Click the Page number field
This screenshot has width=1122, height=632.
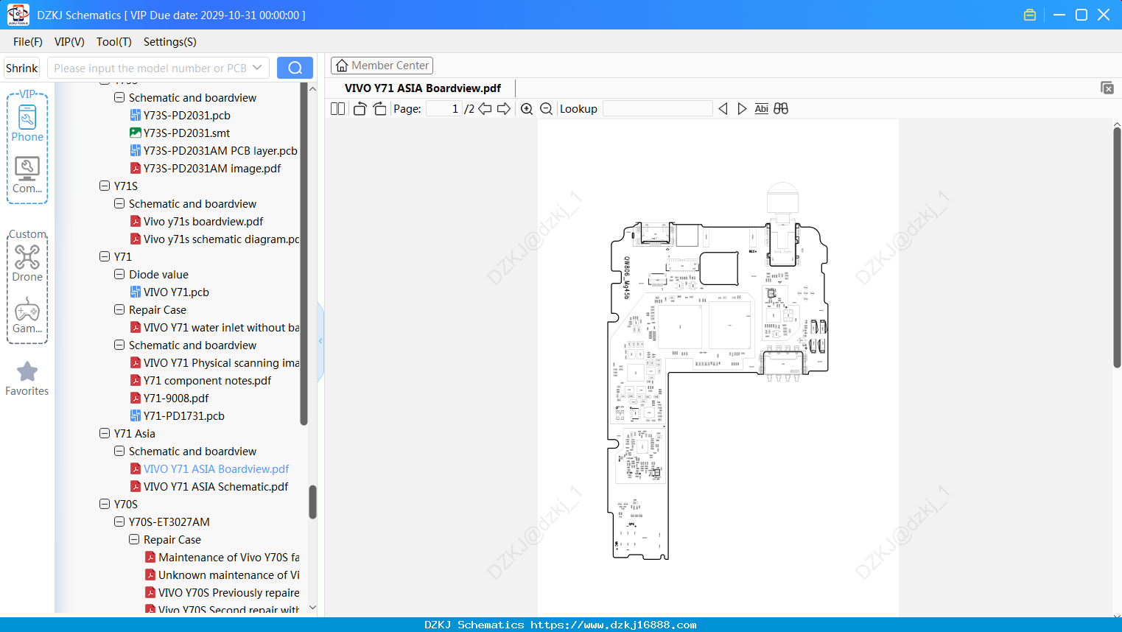coord(443,109)
